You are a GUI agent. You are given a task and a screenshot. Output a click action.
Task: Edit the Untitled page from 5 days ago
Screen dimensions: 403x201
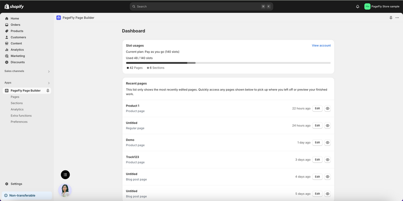(x=318, y=194)
